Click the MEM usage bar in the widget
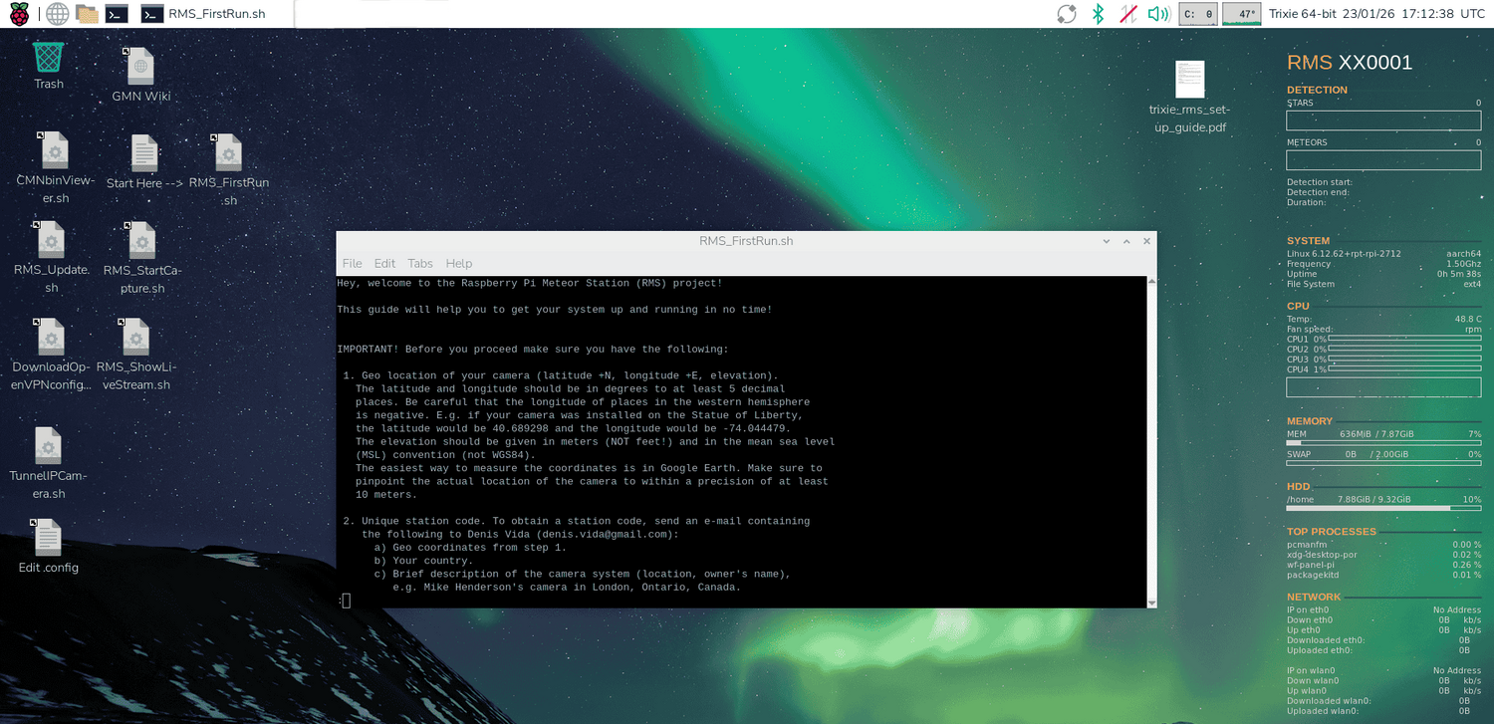The height and width of the screenshot is (724, 1494). pyautogui.click(x=1383, y=443)
